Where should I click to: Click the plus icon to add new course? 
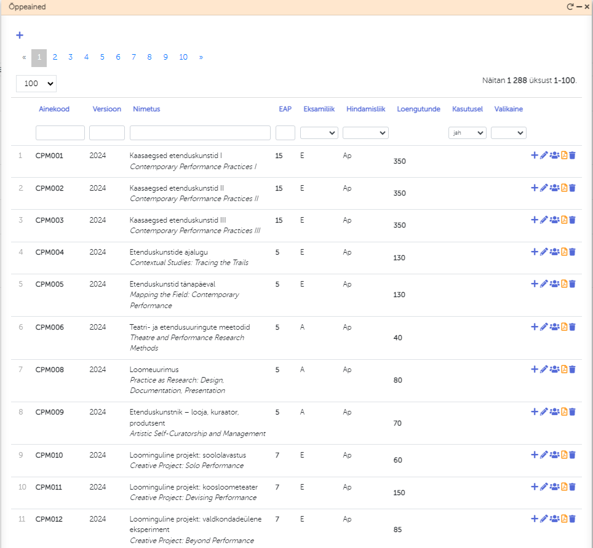point(20,35)
